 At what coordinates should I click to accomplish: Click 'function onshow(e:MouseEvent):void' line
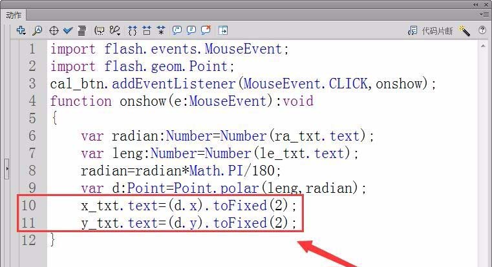(x=182, y=101)
